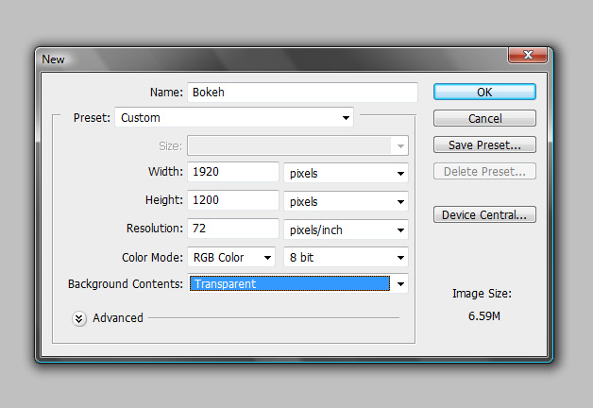Close the New dialog window
This screenshot has width=593, height=408.
pos(528,55)
